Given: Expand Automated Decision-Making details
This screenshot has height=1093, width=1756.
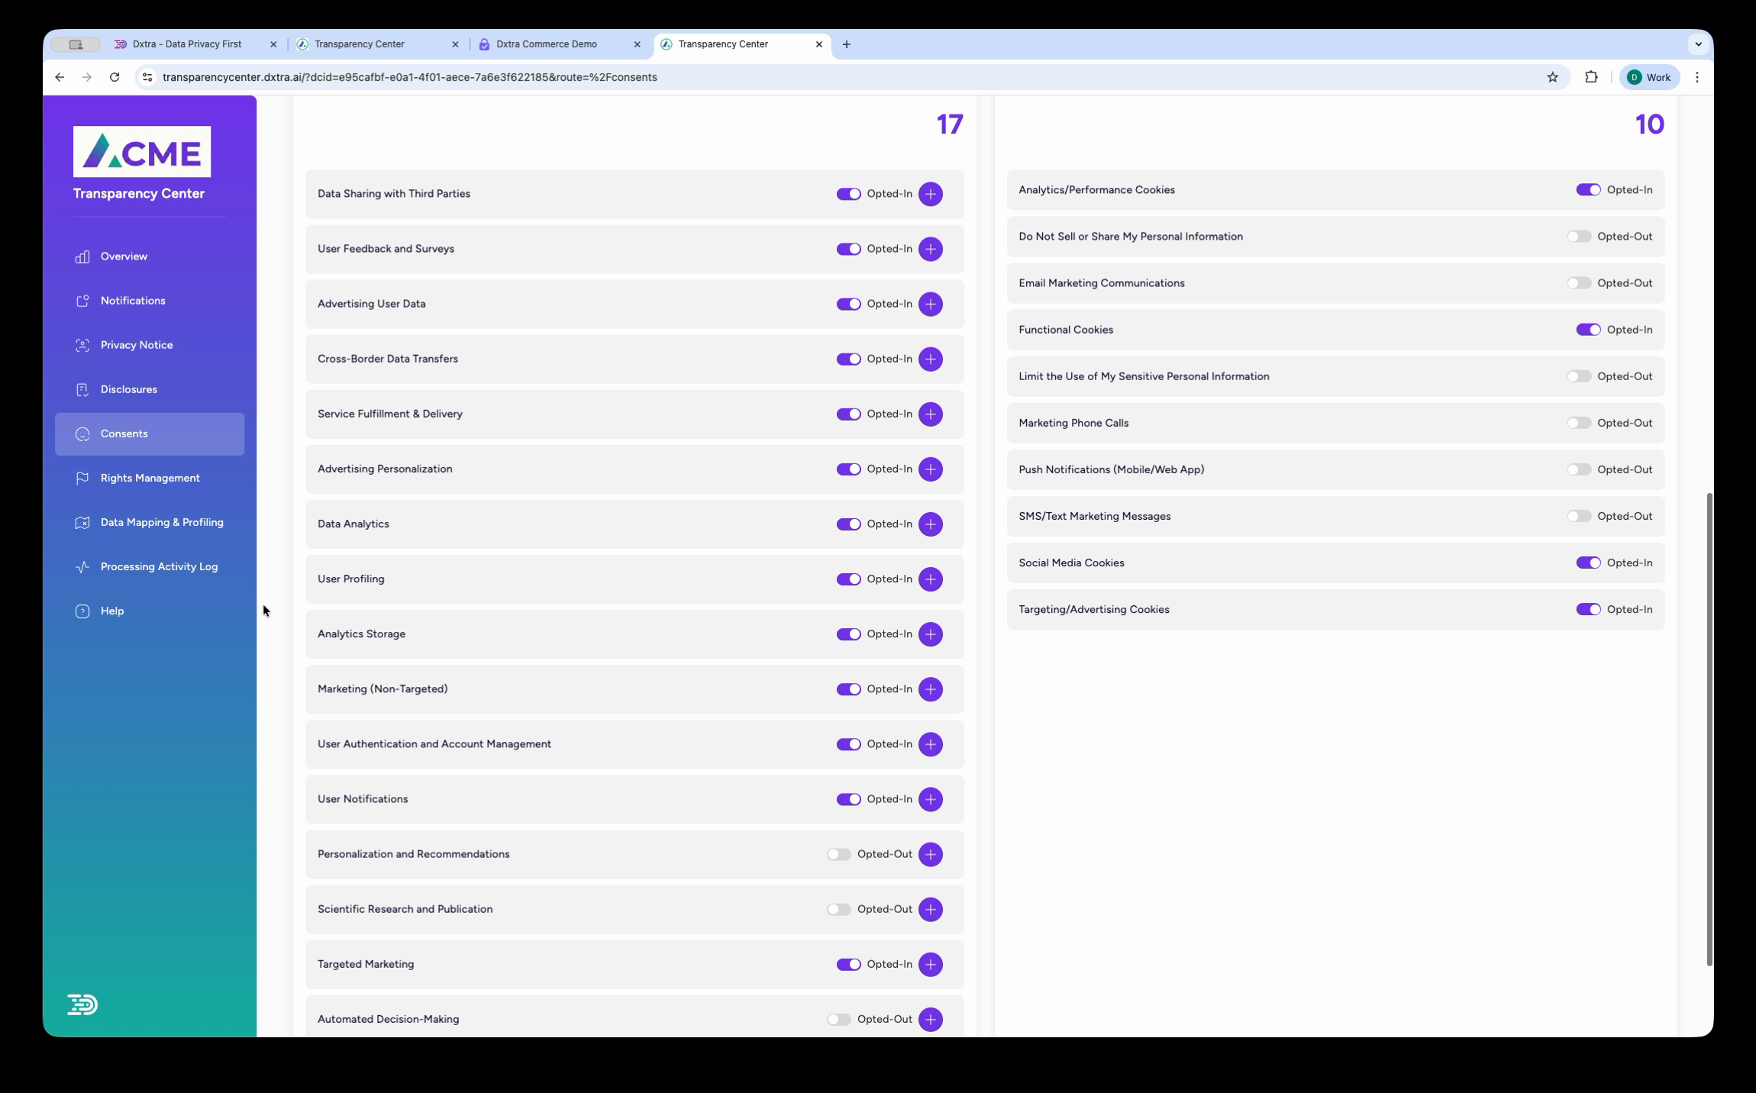Looking at the screenshot, I should 930,1019.
